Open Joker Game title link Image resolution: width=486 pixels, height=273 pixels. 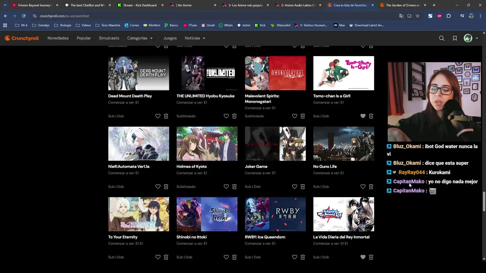tap(256, 166)
